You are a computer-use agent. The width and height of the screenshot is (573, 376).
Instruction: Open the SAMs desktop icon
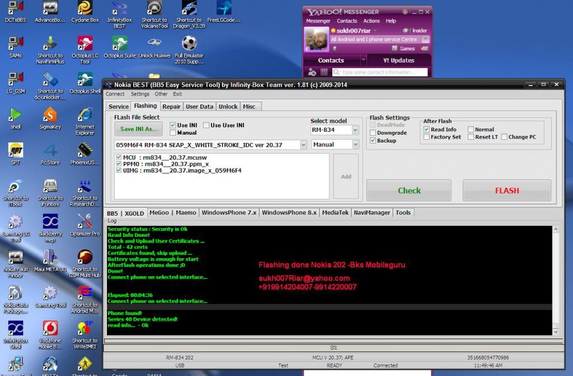(15, 47)
